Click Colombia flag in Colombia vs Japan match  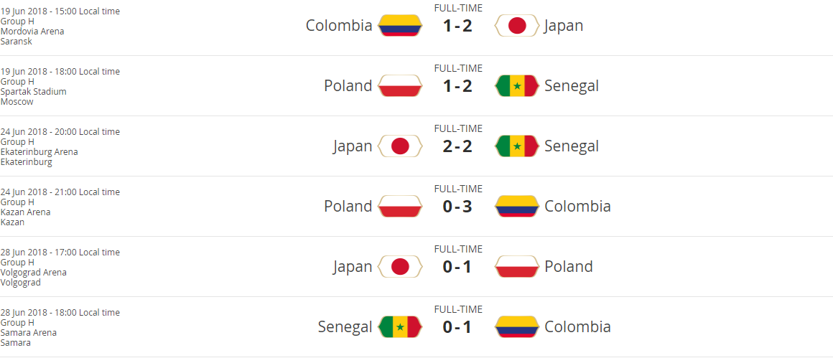pos(400,26)
